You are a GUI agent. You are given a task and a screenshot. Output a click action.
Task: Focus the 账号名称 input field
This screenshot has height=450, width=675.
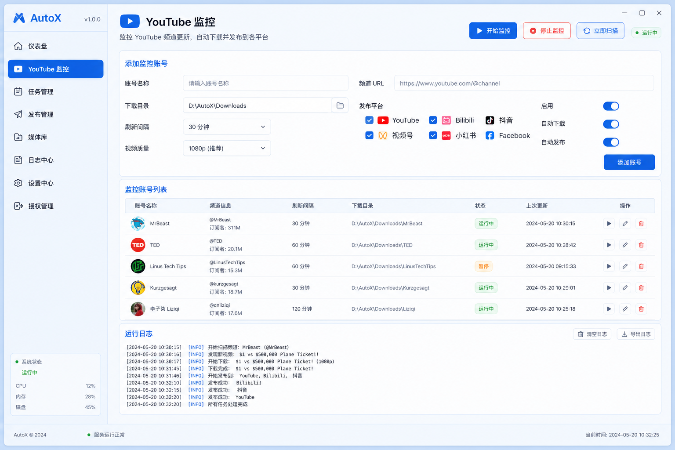pyautogui.click(x=265, y=83)
